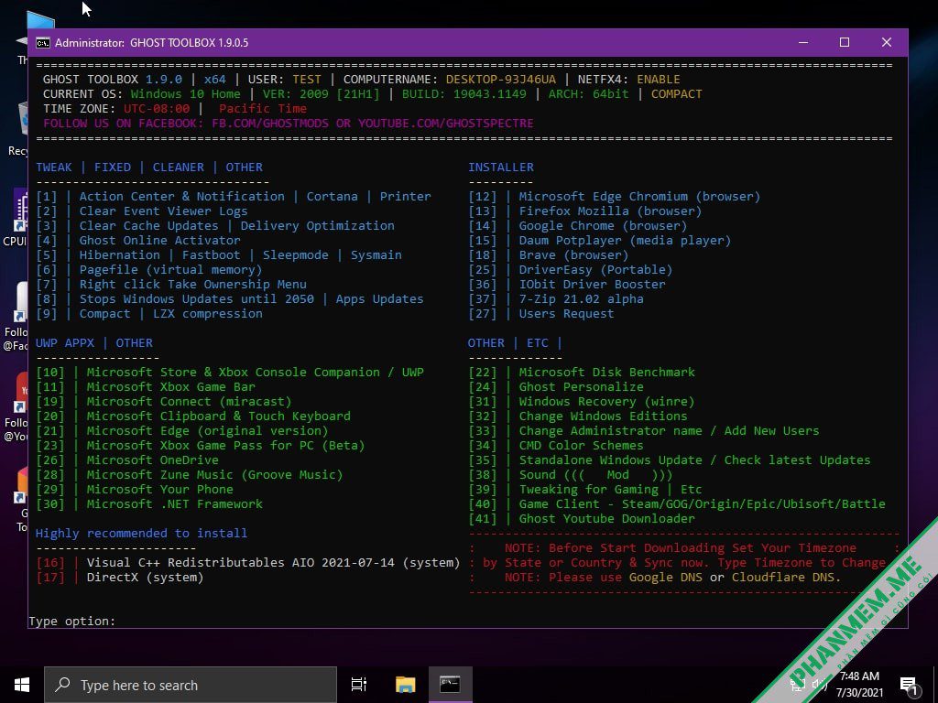Screen dimensions: 938x703
Task: Click the cmd icon in the title bar
Action: tap(42, 42)
